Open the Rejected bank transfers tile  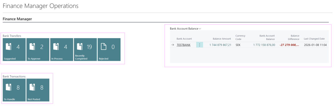pos(109,49)
